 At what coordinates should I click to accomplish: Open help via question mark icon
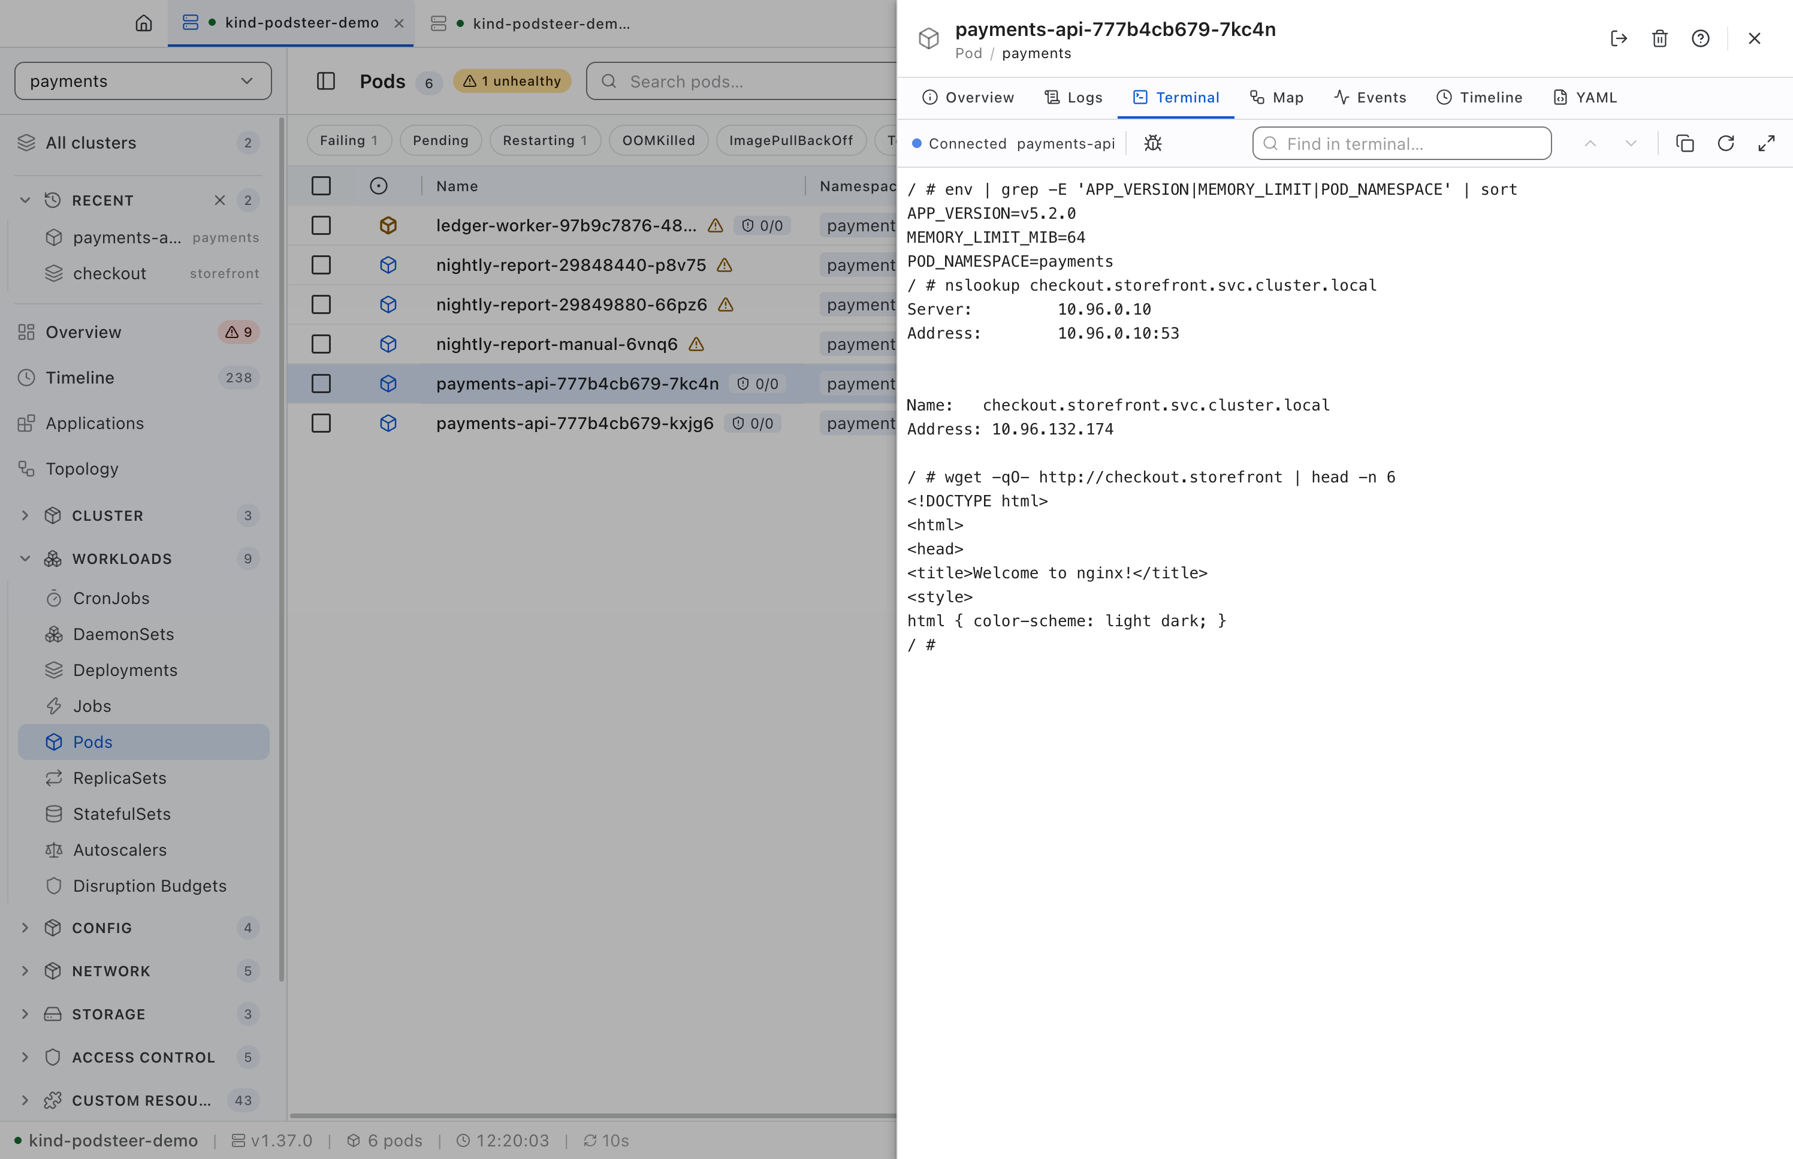pyautogui.click(x=1700, y=38)
